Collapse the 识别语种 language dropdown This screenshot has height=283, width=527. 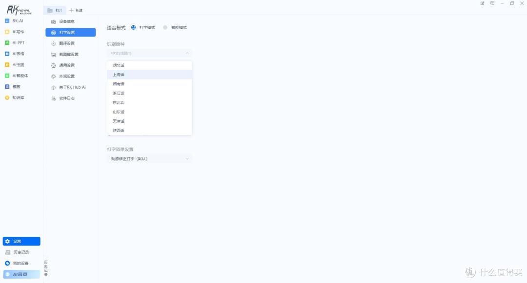(x=149, y=53)
